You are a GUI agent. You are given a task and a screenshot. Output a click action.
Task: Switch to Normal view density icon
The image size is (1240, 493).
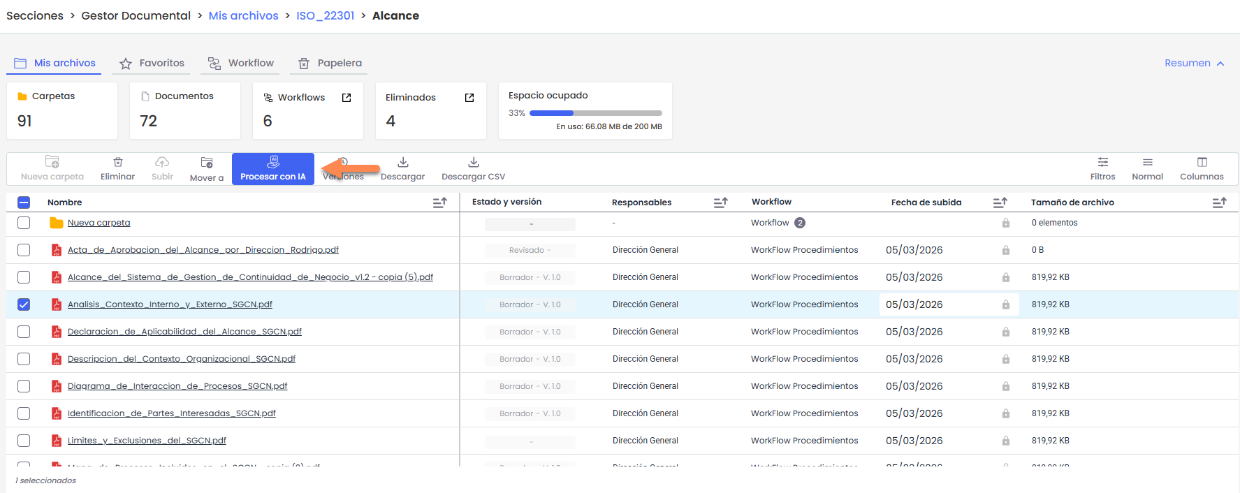tap(1147, 162)
